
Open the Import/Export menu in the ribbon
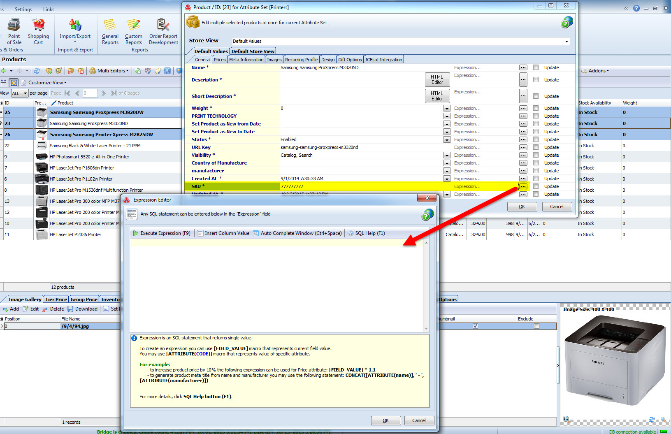(75, 31)
